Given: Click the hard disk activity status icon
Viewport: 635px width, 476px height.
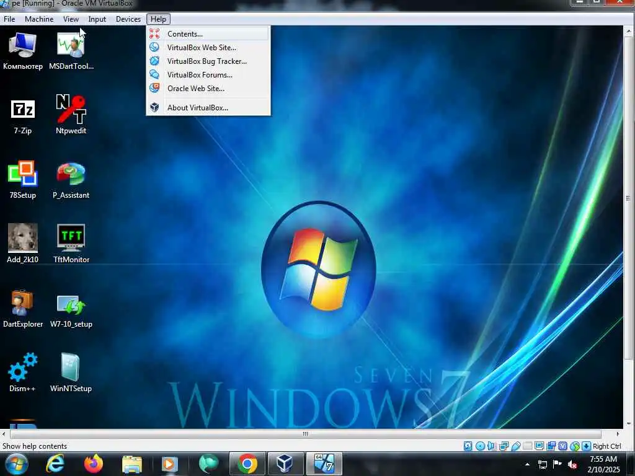Looking at the screenshot, I should click(x=468, y=446).
